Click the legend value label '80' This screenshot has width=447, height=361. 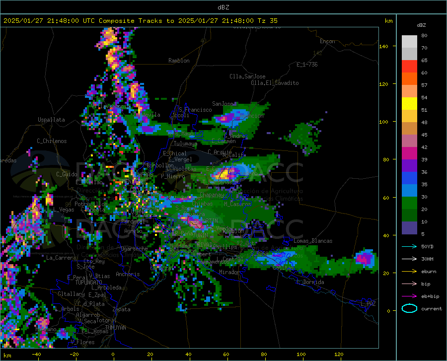pos(424,36)
